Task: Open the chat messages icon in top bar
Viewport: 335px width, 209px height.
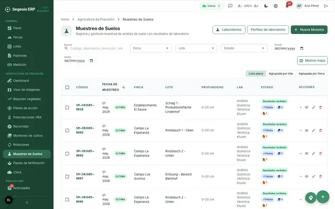Action: pos(230,6)
